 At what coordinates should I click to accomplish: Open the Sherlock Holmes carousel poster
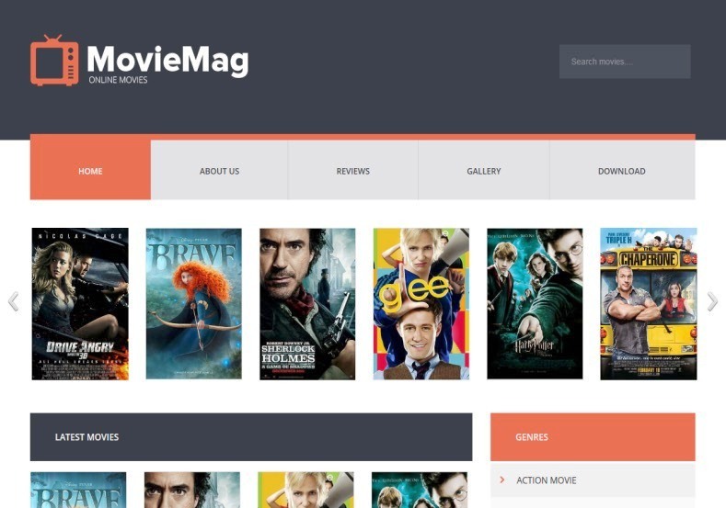click(307, 304)
